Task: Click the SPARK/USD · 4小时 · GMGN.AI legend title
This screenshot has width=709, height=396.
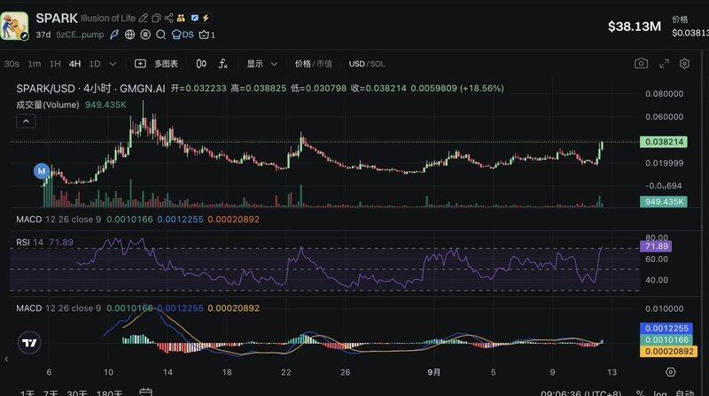Action: click(x=90, y=89)
